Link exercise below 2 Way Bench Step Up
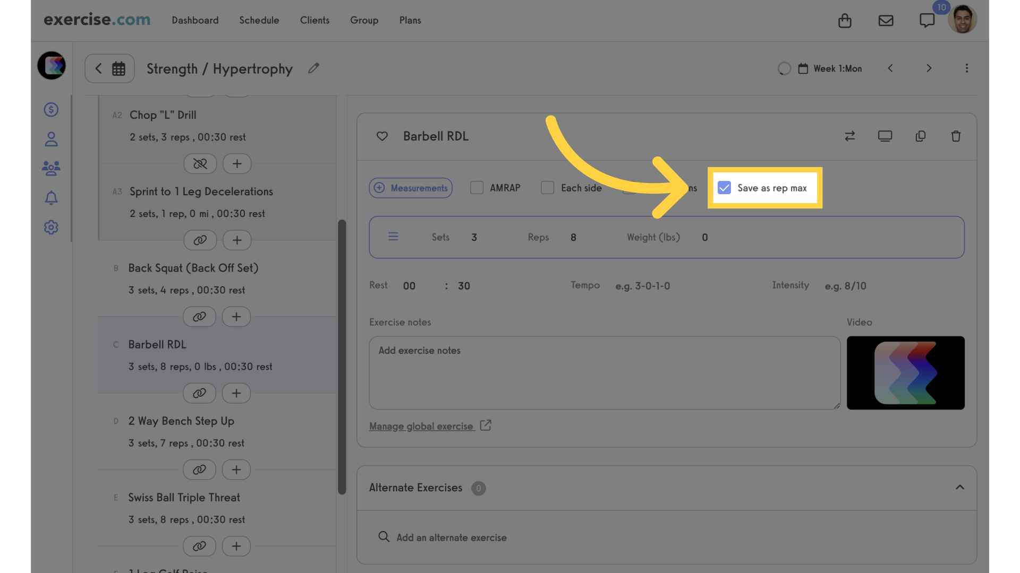 pyautogui.click(x=199, y=470)
